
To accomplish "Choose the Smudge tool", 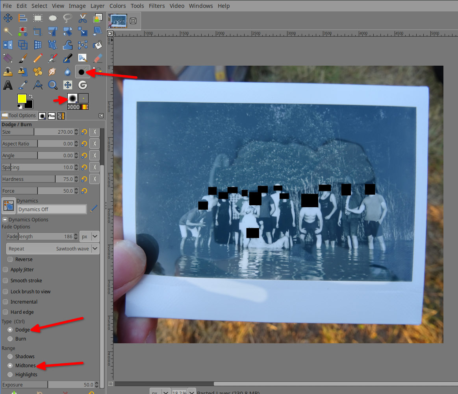I will coord(52,72).
